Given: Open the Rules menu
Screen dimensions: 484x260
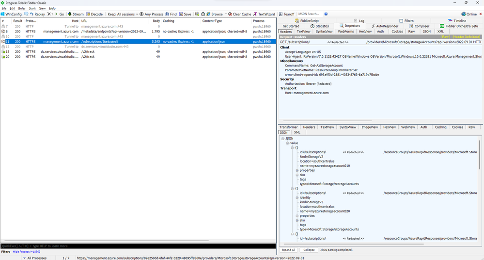Looking at the screenshot, I should coord(22,8).
